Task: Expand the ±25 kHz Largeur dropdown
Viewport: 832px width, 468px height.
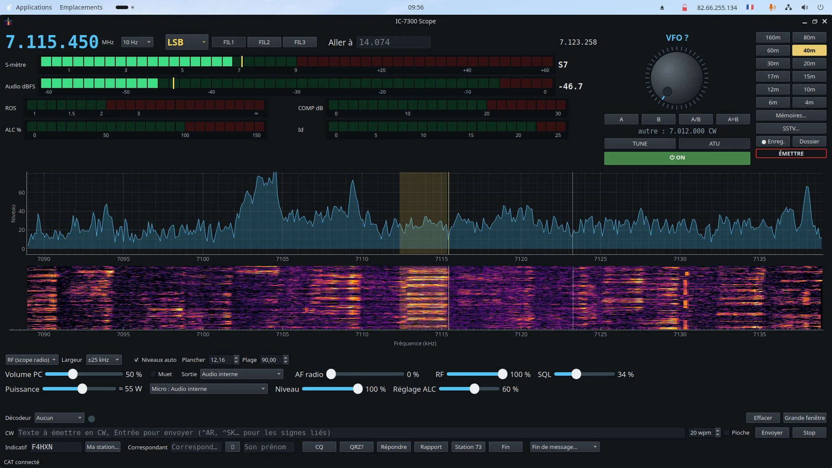Action: pos(104,360)
